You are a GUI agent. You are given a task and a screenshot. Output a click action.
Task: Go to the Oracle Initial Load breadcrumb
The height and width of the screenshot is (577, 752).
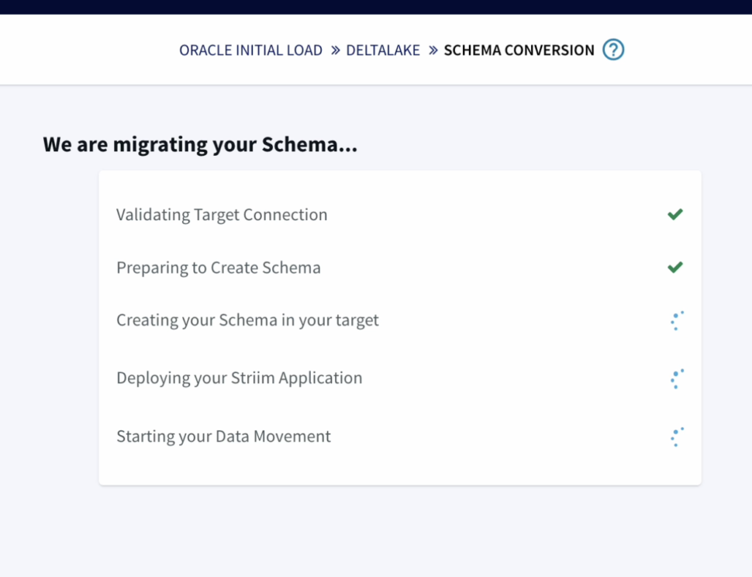pos(250,50)
